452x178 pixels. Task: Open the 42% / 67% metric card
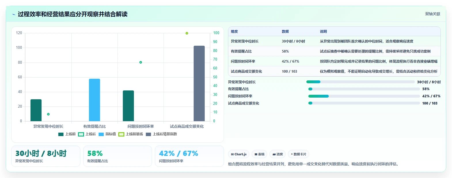pos(189,156)
